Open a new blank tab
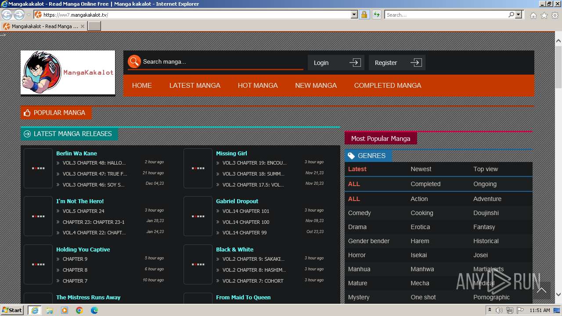This screenshot has width=562, height=316. click(94, 26)
